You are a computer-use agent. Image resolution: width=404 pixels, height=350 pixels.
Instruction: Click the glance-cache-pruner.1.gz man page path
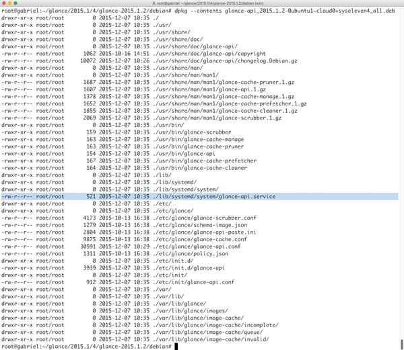click(224, 82)
